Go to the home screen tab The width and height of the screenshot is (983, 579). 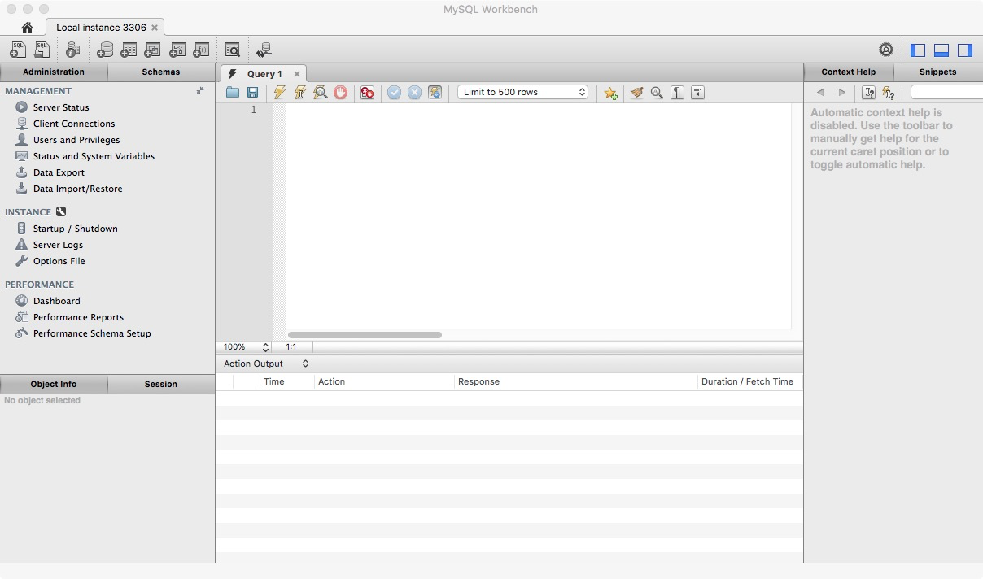[x=27, y=28]
